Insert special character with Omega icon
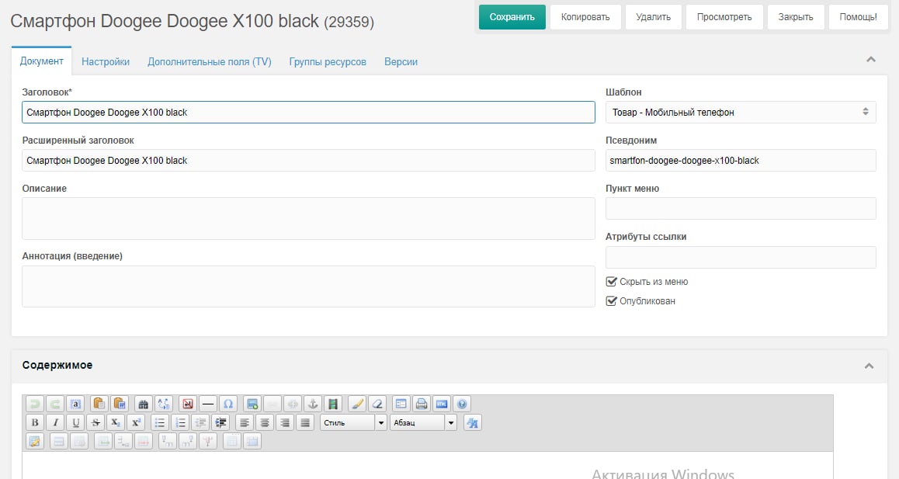The height and width of the screenshot is (479, 899). click(x=228, y=404)
